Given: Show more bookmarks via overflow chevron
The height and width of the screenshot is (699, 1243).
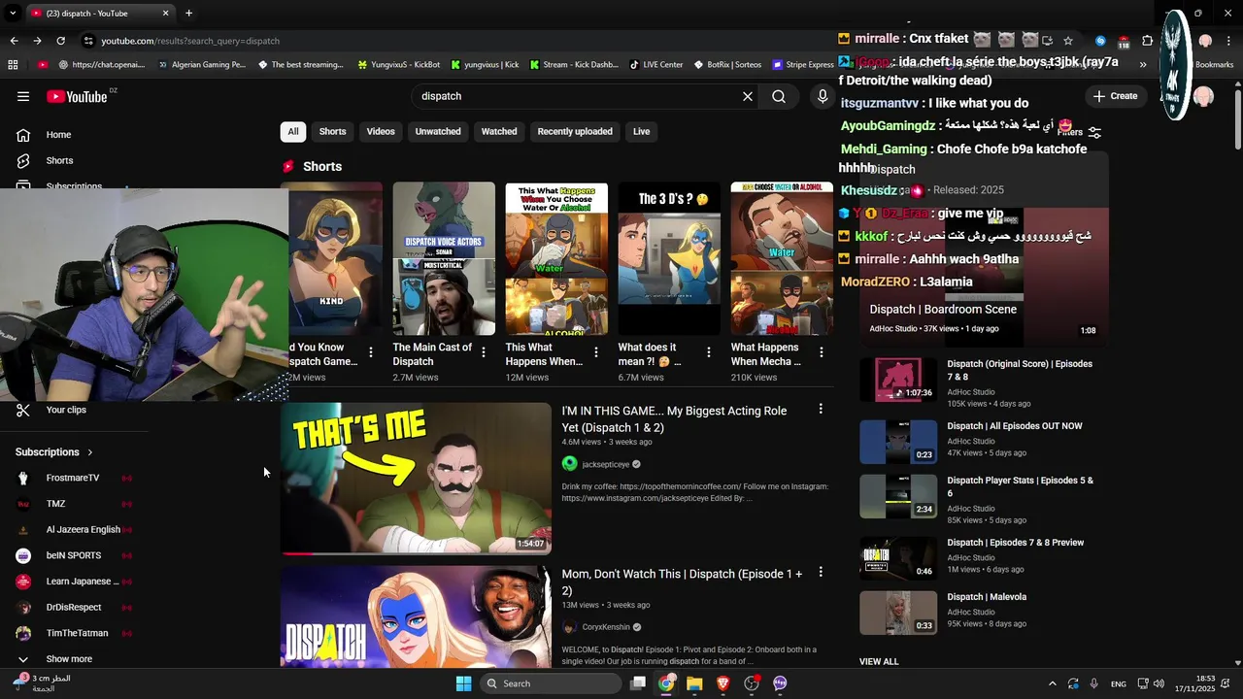Looking at the screenshot, I should 1143,65.
